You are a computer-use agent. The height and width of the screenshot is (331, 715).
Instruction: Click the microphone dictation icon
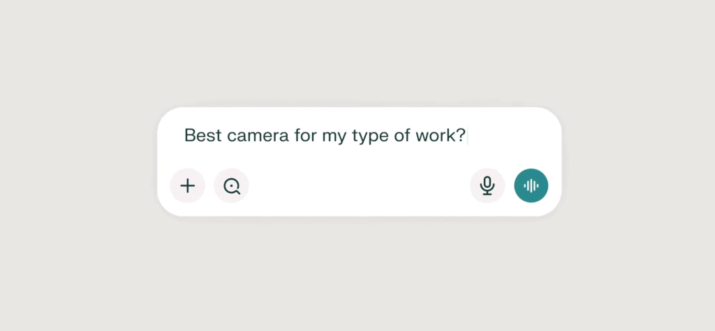(x=487, y=186)
